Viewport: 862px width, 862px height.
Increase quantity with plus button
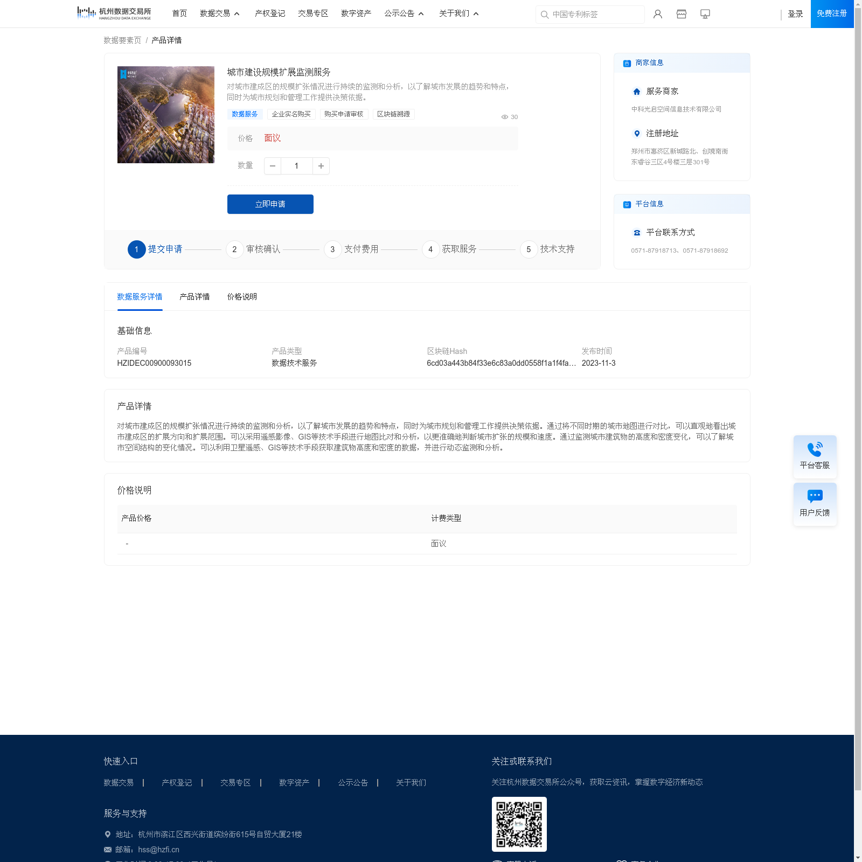click(321, 166)
